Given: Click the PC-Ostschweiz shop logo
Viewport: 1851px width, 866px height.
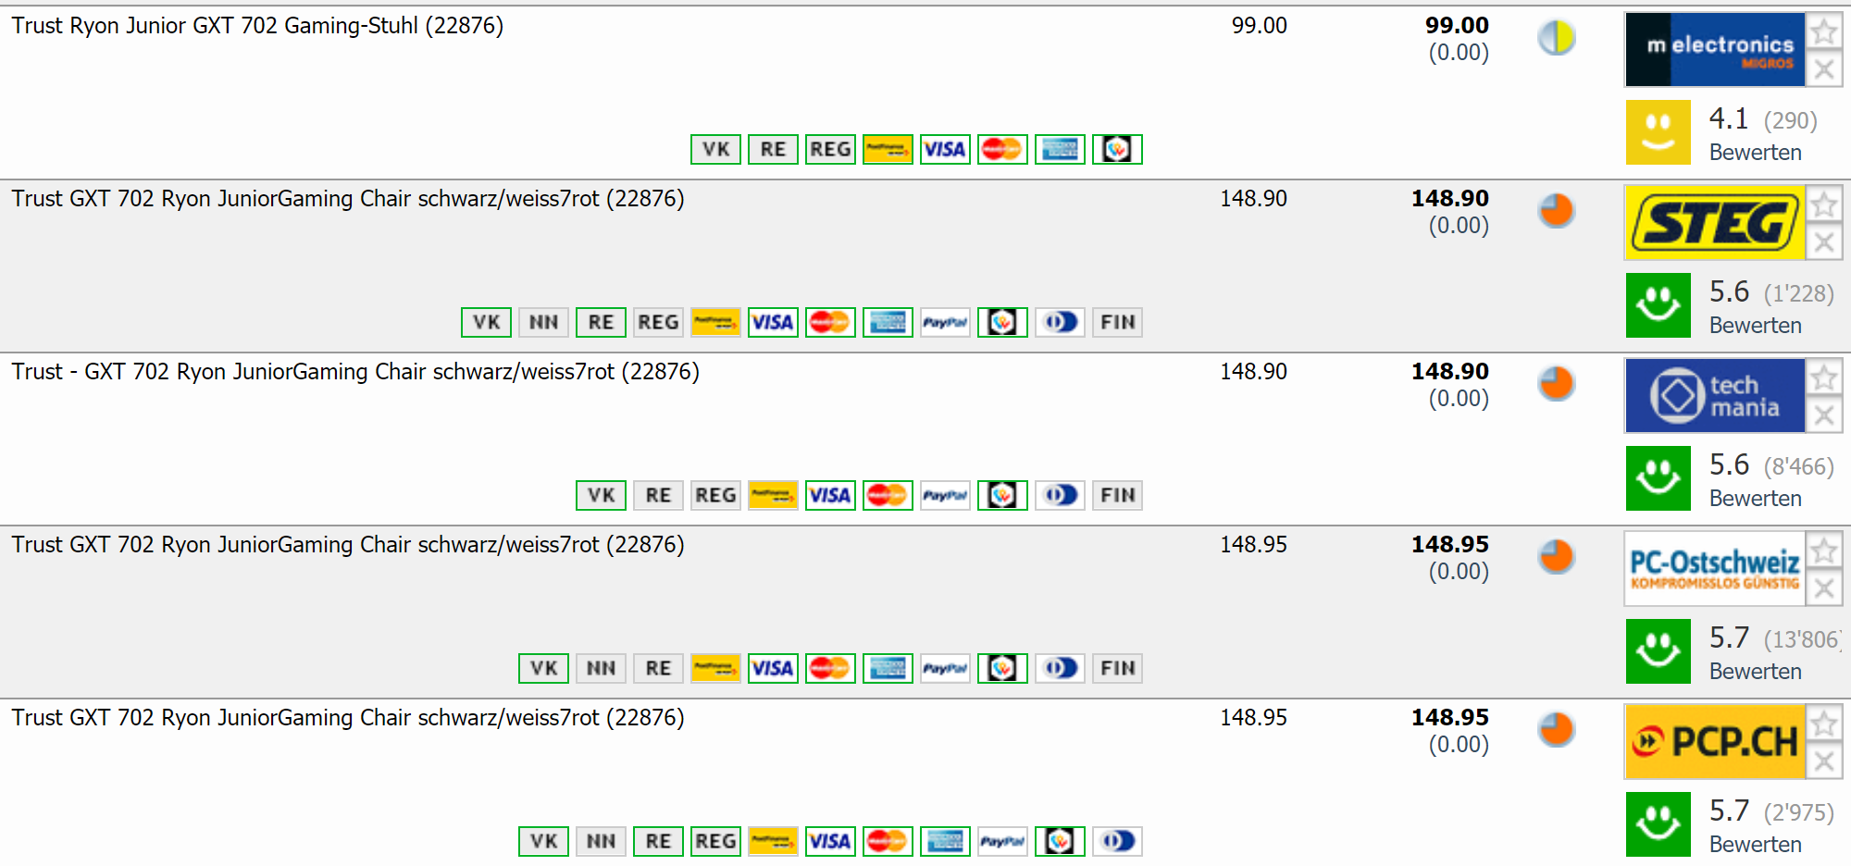Looking at the screenshot, I should (x=1715, y=569).
